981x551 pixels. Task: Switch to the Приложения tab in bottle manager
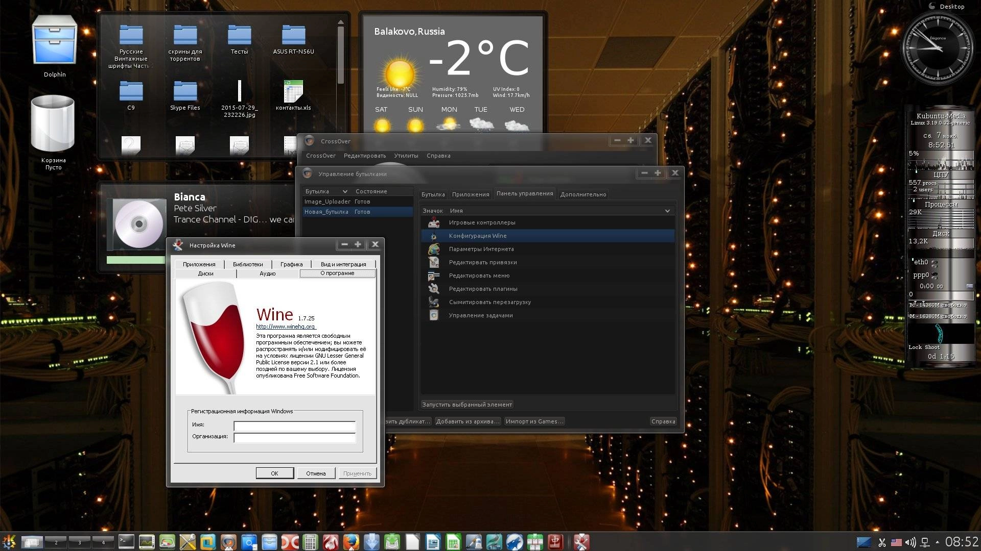tap(471, 194)
